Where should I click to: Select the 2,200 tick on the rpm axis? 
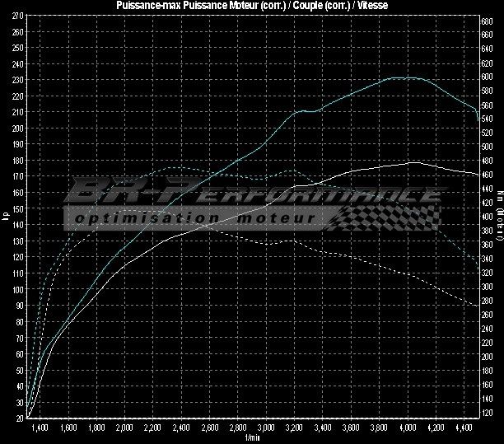pos(152,428)
